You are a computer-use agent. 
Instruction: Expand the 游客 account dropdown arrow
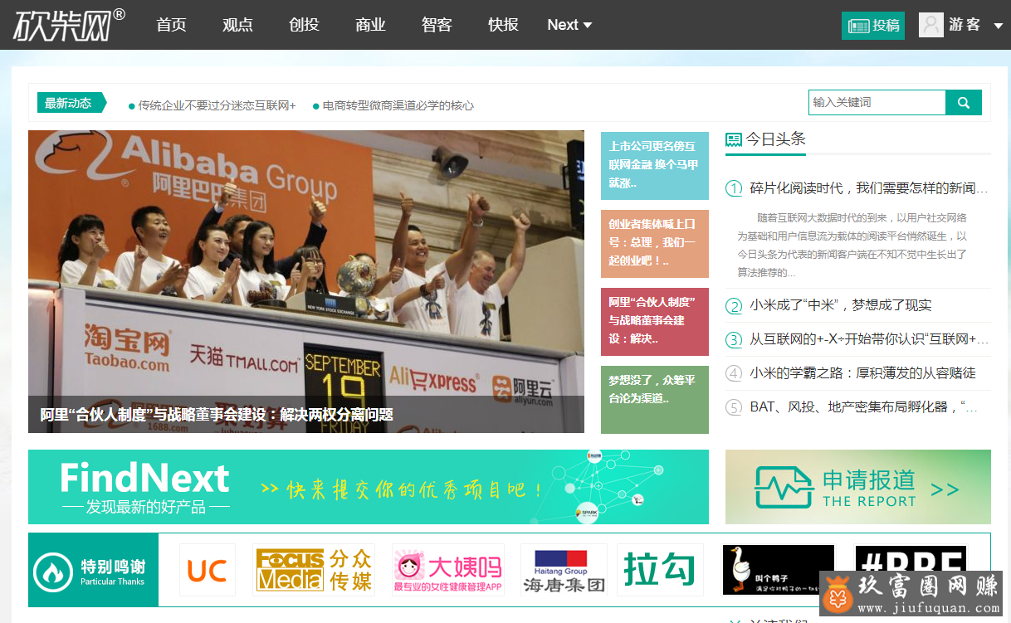coord(997,26)
